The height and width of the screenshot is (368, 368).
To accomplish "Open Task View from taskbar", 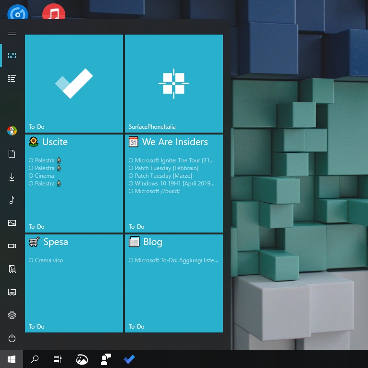I will 58,359.
